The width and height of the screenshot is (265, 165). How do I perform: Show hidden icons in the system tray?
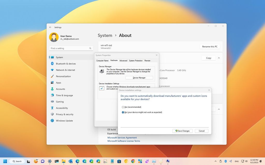click(216, 161)
